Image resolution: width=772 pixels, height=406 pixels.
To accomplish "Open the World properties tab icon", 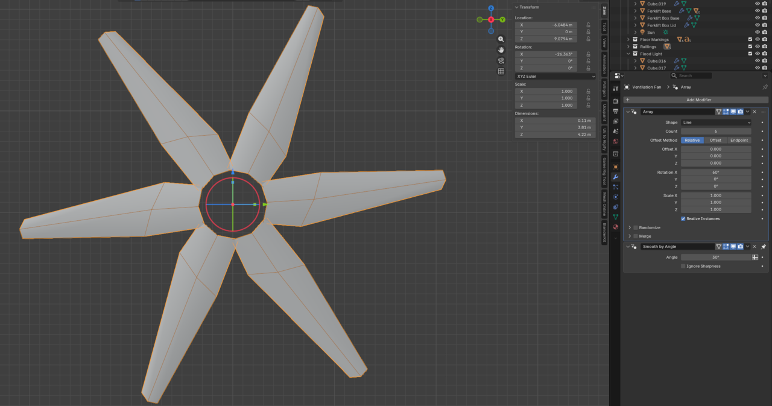I will tap(615, 142).
